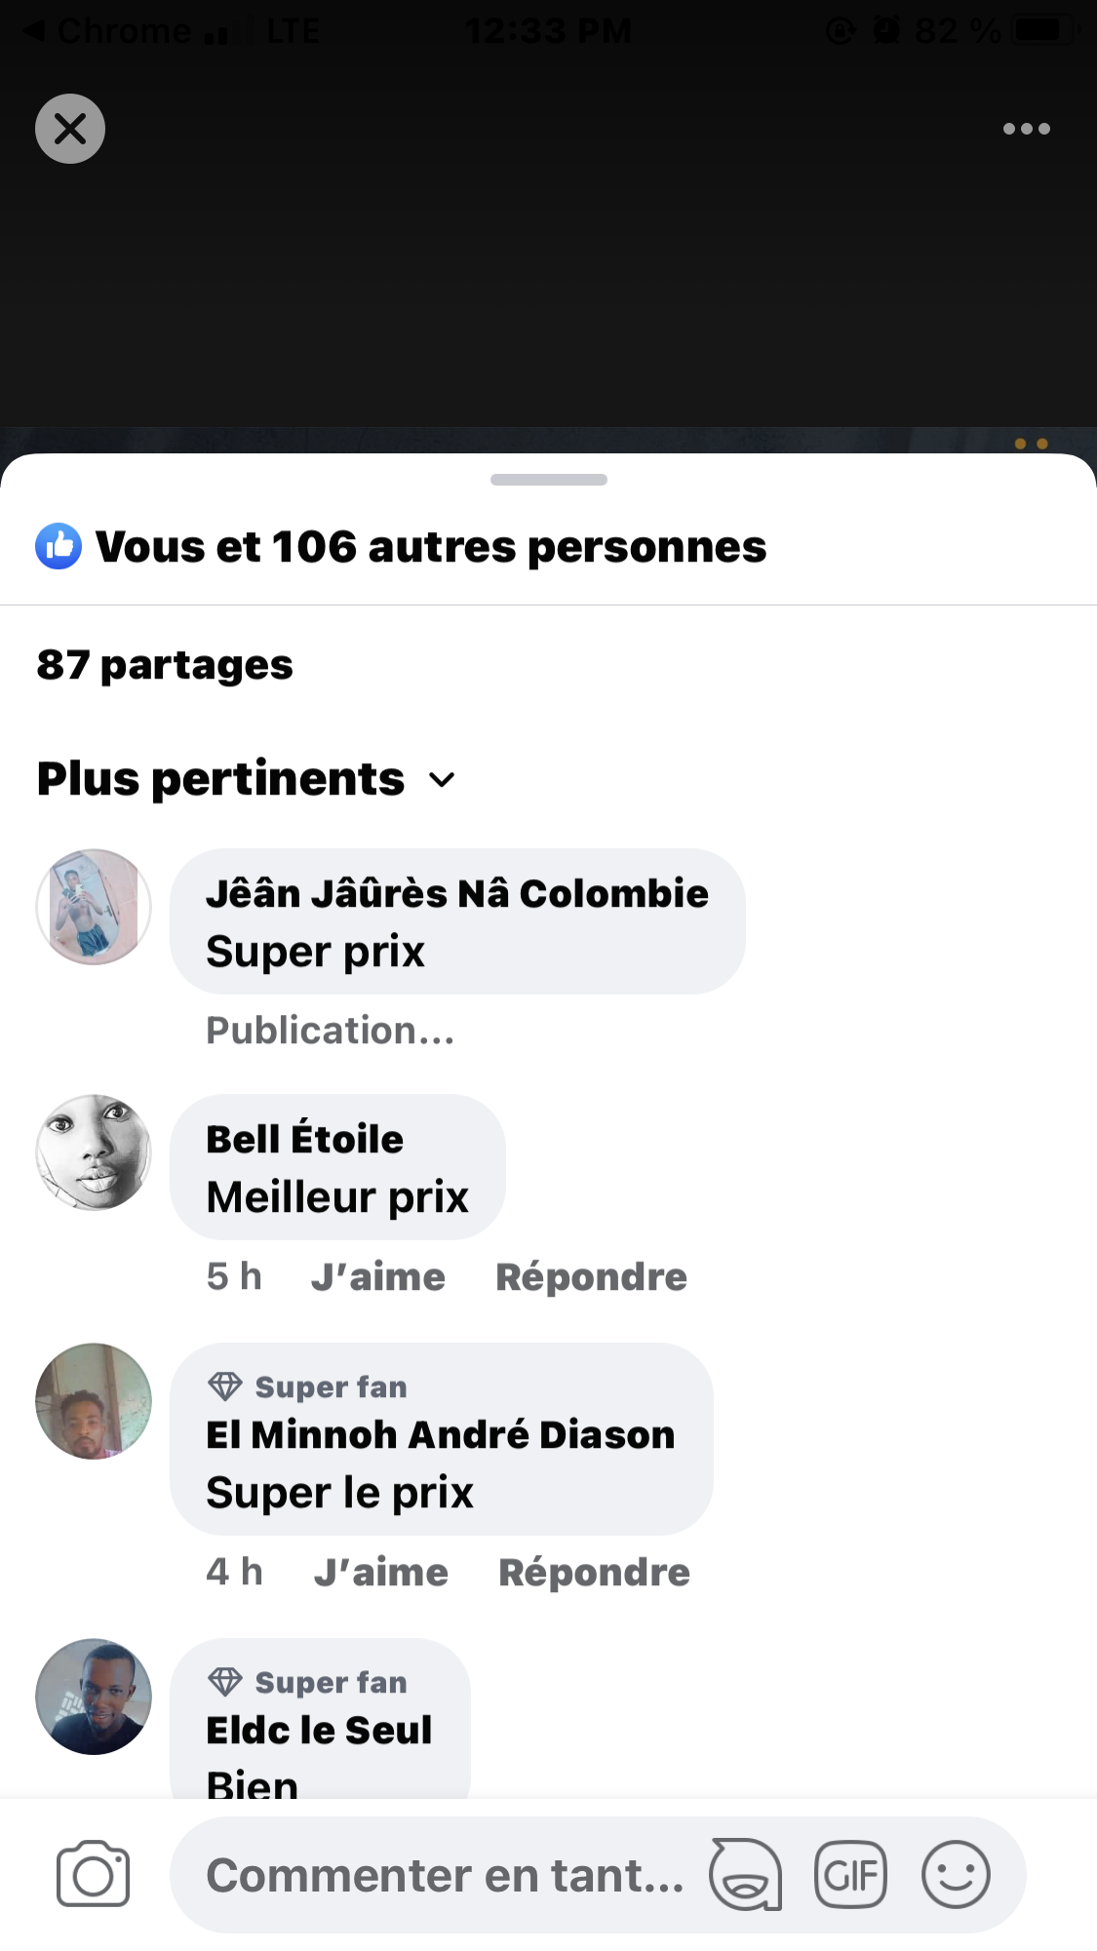
Task: Like Bell Étoile's comment with J'aime
Action: [x=378, y=1276]
